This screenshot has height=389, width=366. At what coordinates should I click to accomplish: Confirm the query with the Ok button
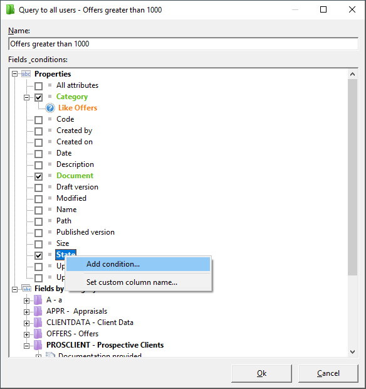[x=261, y=373]
